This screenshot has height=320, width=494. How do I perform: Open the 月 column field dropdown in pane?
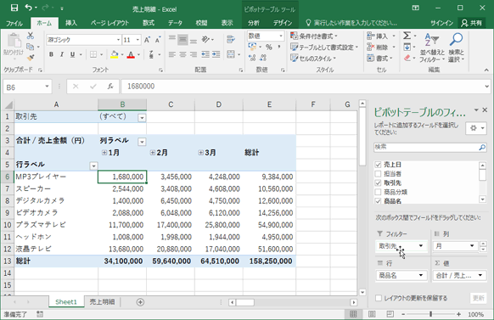click(472, 245)
